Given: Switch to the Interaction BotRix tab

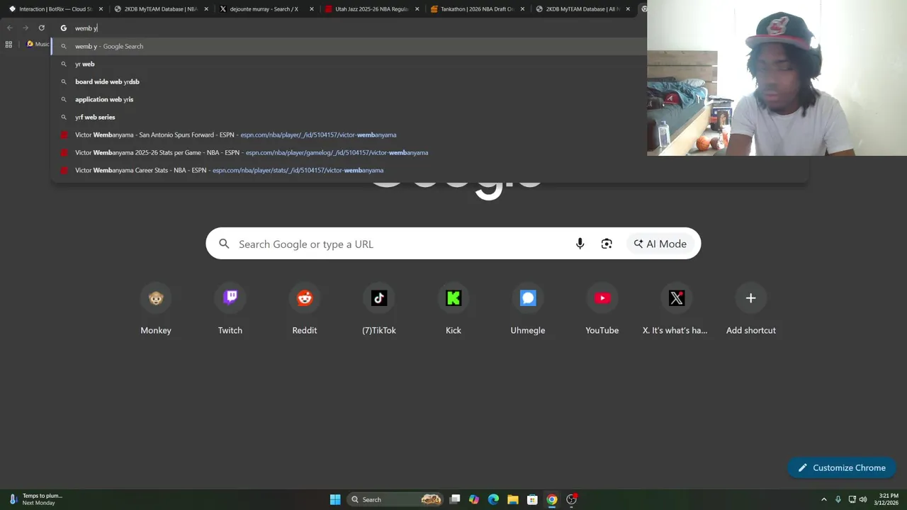Looking at the screenshot, I should [55, 9].
